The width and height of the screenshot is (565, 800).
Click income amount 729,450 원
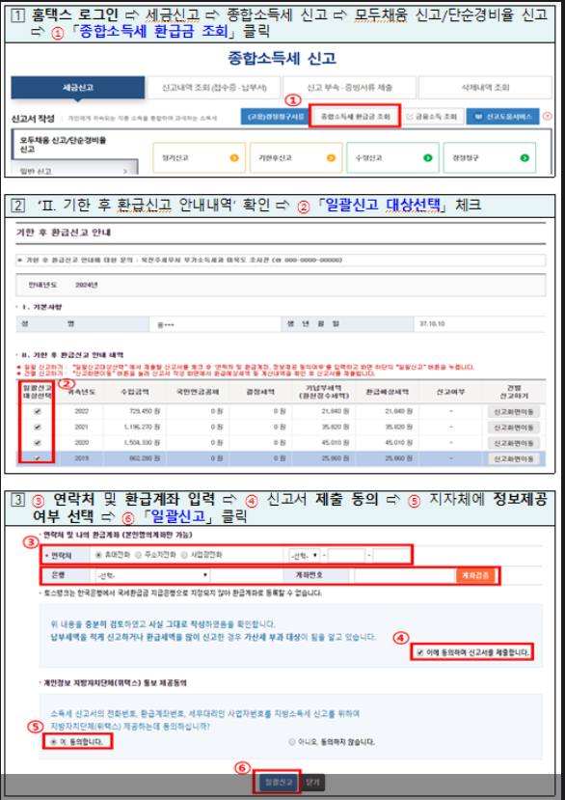point(145,411)
